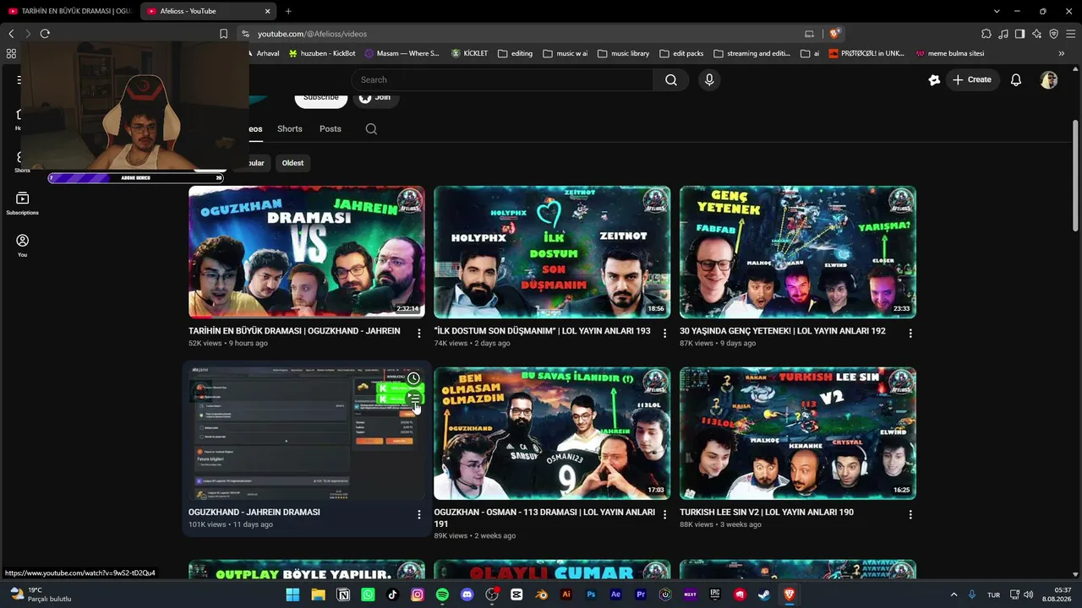Open the edit packs bookmark folder
Image resolution: width=1082 pixels, height=608 pixels.
tap(681, 53)
